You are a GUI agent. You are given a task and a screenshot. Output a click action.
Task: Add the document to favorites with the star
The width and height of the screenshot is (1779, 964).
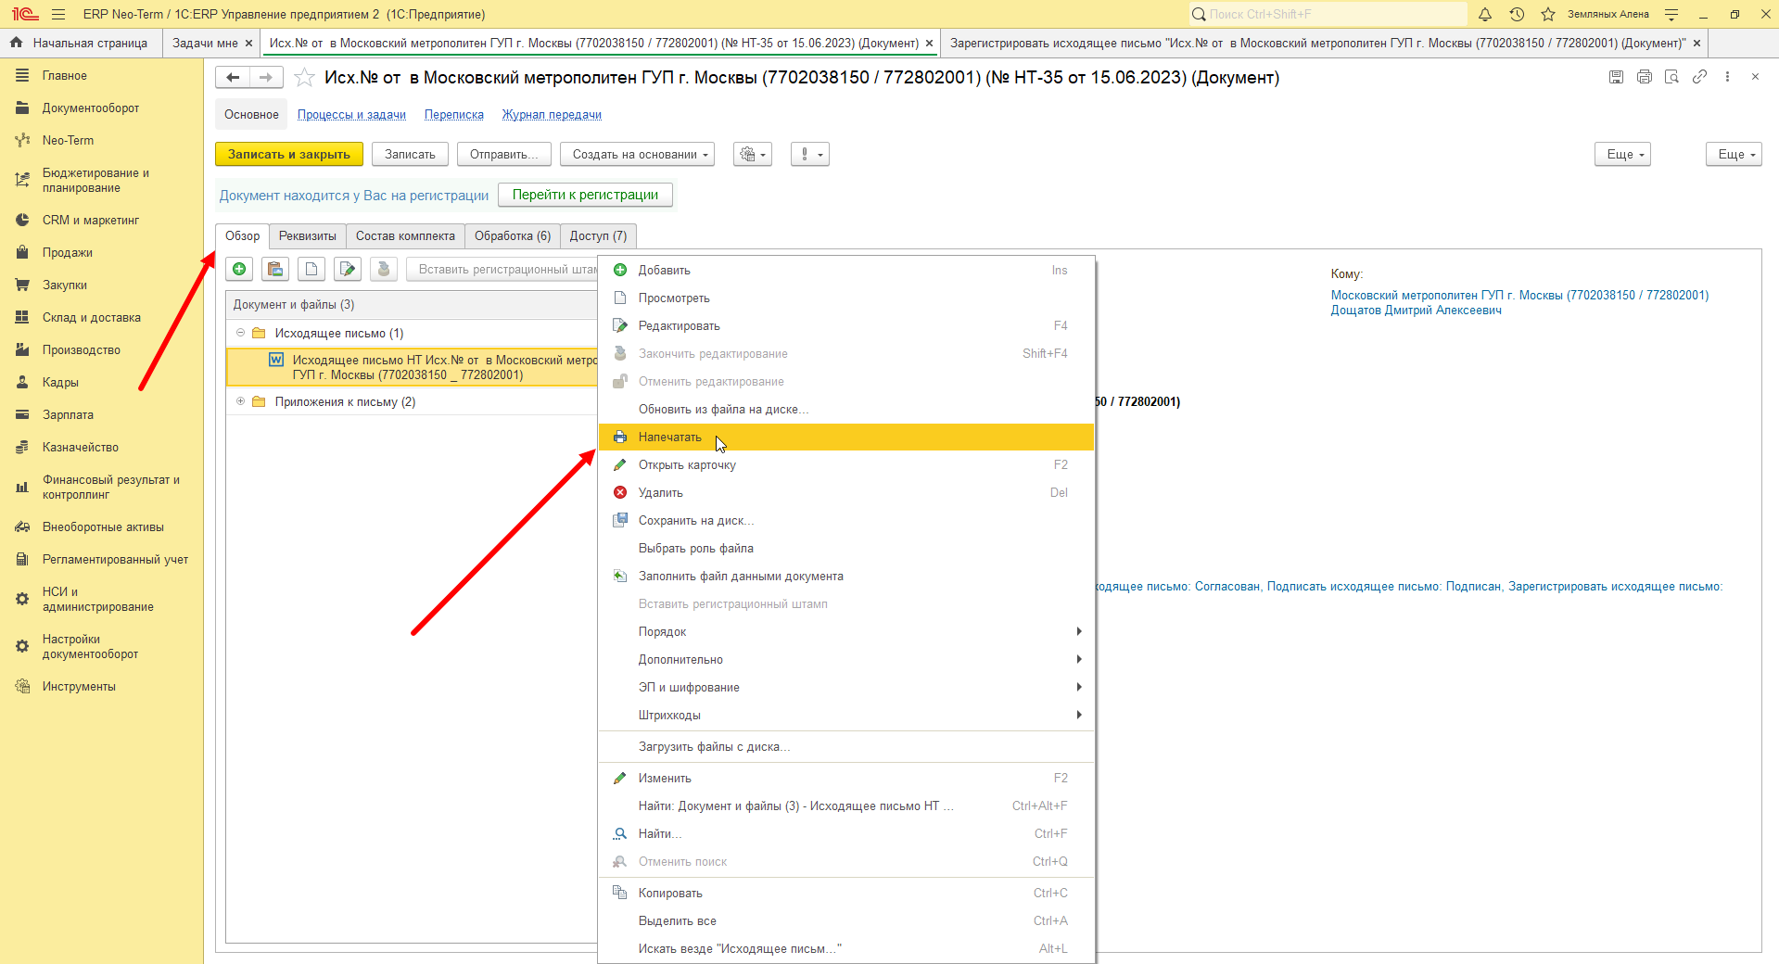[304, 78]
